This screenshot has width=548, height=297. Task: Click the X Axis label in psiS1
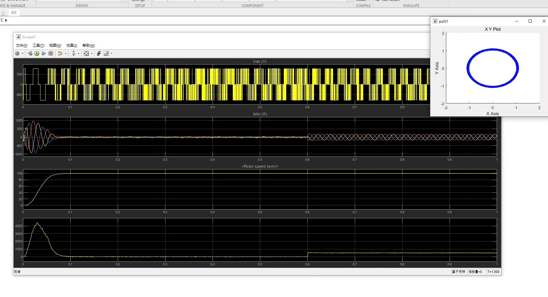[x=492, y=114]
